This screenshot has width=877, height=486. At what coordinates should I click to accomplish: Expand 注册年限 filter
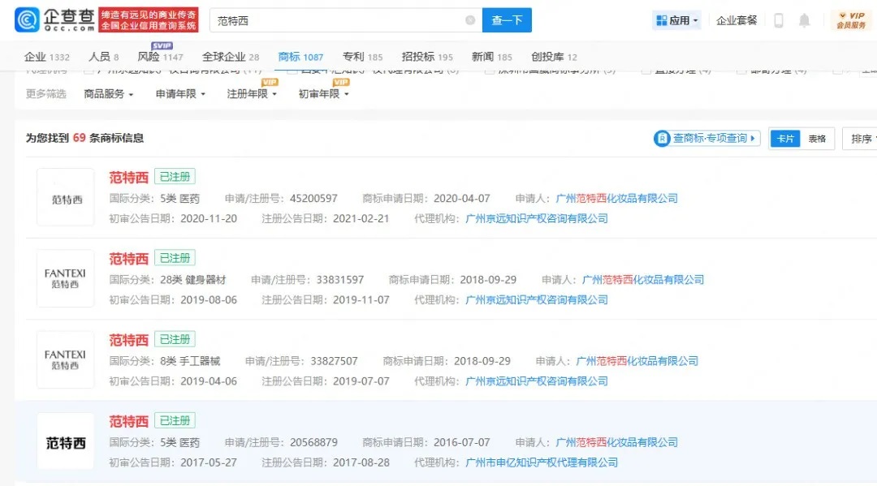coord(252,94)
